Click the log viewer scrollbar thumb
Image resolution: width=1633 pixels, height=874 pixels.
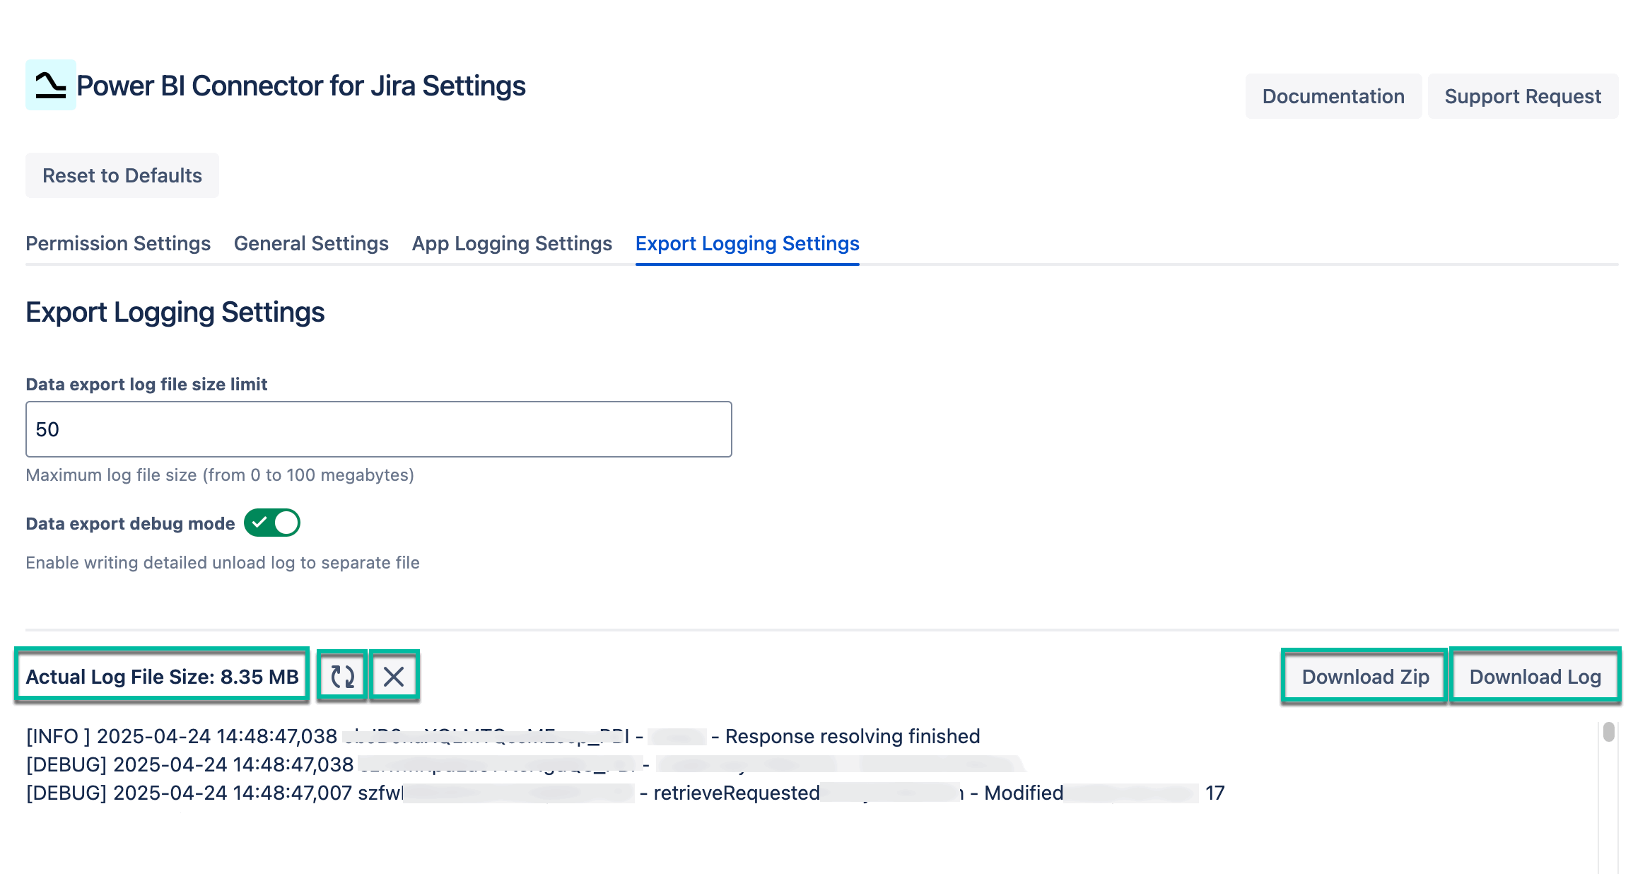(1608, 732)
